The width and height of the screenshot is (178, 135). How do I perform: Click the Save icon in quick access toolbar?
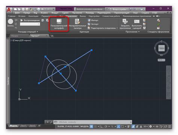23,9
